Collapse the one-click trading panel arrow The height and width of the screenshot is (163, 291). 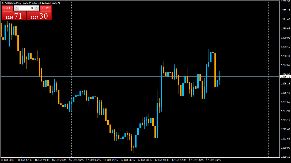[3, 3]
